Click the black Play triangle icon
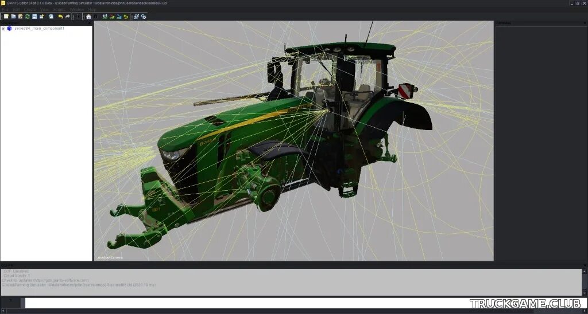This screenshot has width=588, height=314. (78, 17)
